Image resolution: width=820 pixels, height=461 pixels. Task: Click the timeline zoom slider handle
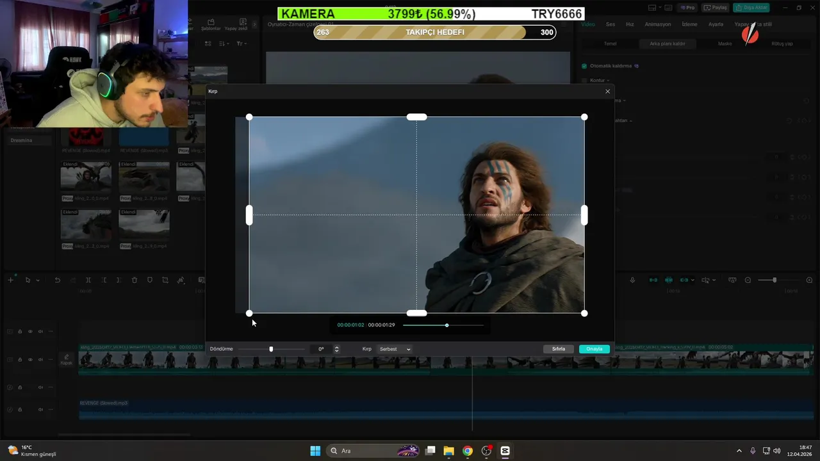click(775, 280)
